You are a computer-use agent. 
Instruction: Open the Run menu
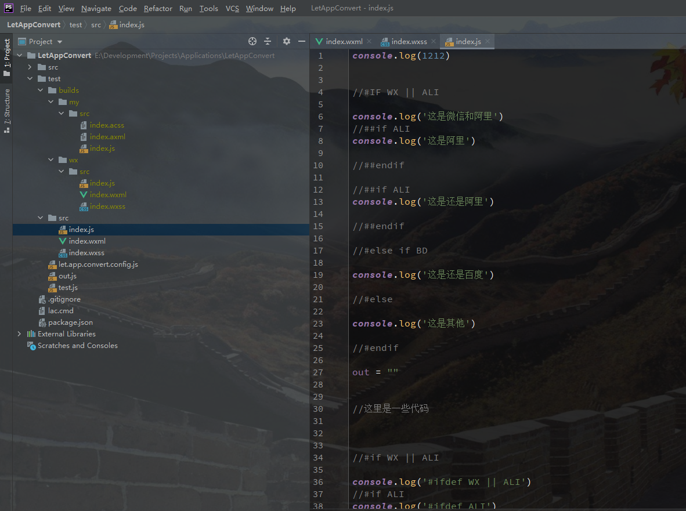coord(186,8)
